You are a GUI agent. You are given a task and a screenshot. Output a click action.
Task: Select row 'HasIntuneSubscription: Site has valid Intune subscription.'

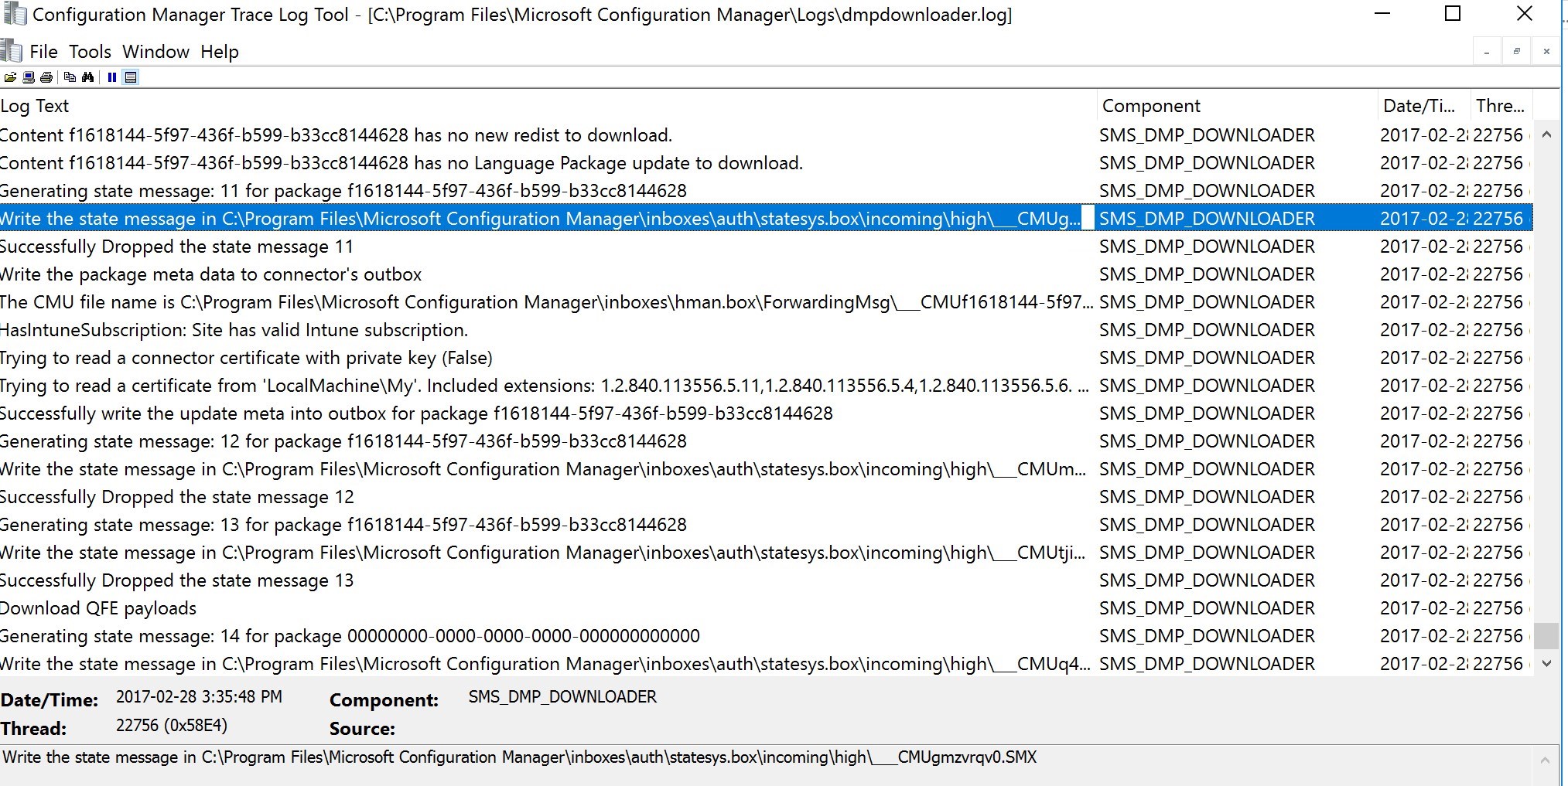click(x=766, y=330)
